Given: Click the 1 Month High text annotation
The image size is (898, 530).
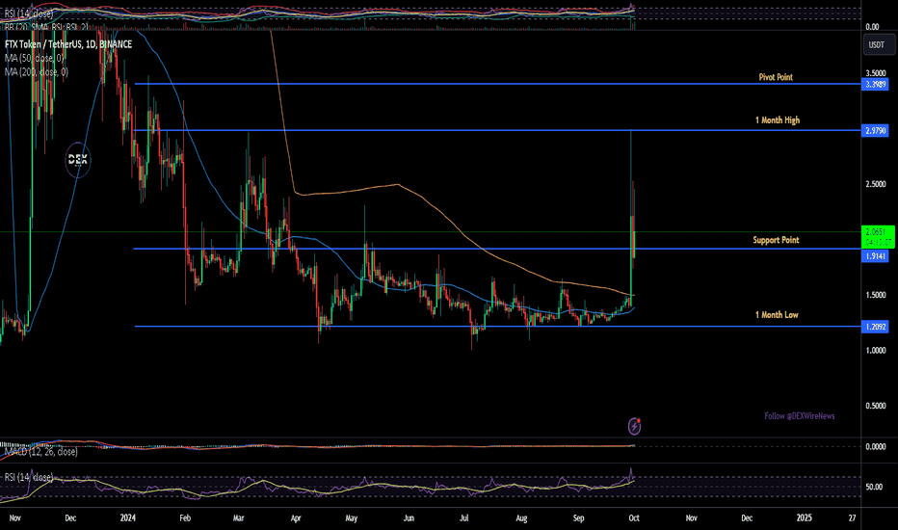Looking at the screenshot, I should [778, 120].
